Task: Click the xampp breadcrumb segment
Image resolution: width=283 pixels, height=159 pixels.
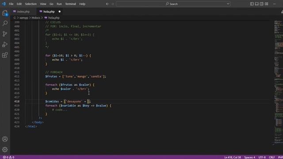Action: (x=24, y=18)
